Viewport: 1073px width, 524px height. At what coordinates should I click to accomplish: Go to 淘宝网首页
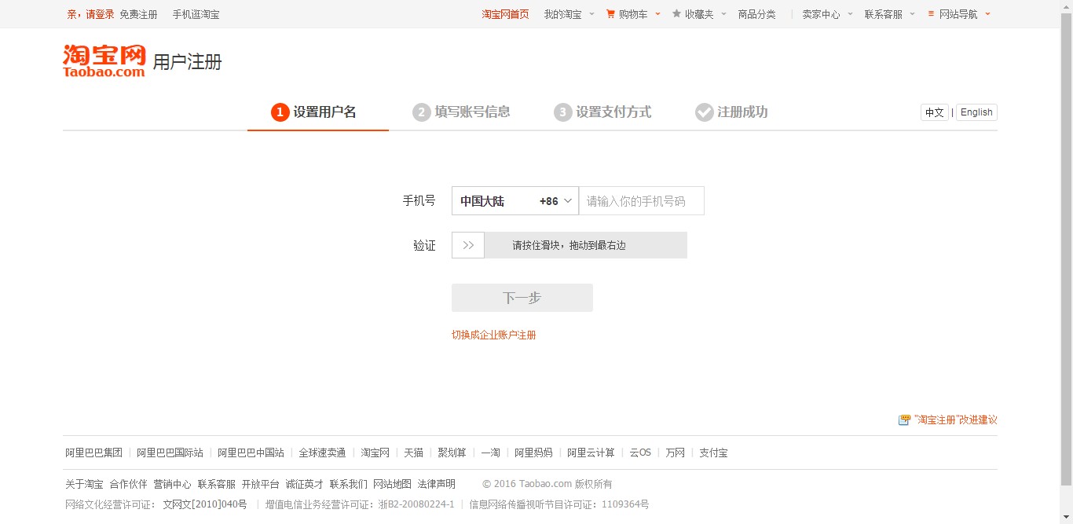point(505,14)
